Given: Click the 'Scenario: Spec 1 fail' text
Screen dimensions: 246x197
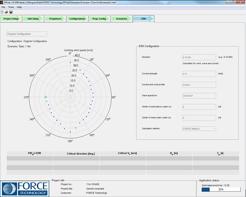Looking at the screenshot, I should point(19,46).
